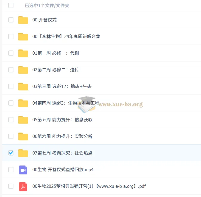Tick the checkbox for the mp4 file
The height and width of the screenshot is (197, 201).
[x=11, y=170]
